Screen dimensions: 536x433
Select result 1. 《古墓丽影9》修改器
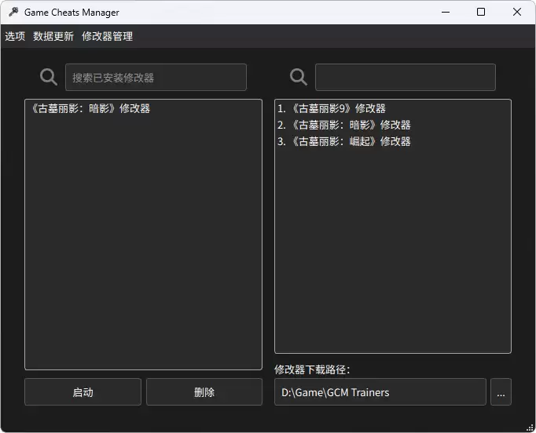click(393, 108)
